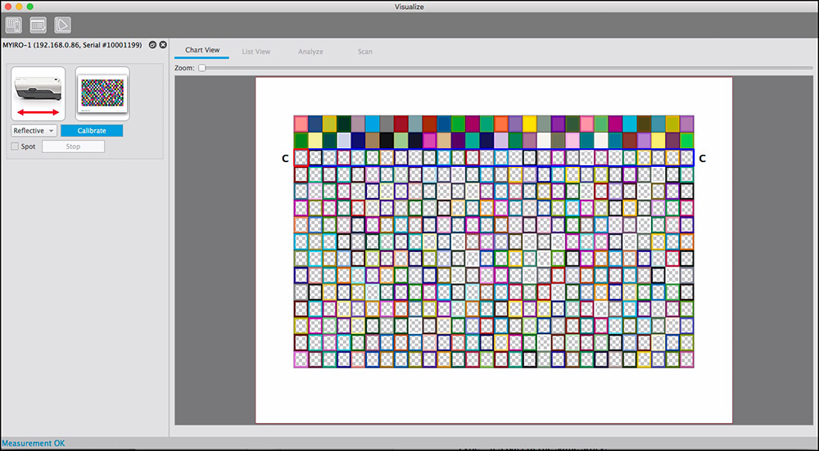Click the first toolbar icon with grid and device
The height and width of the screenshot is (451, 819).
click(14, 26)
